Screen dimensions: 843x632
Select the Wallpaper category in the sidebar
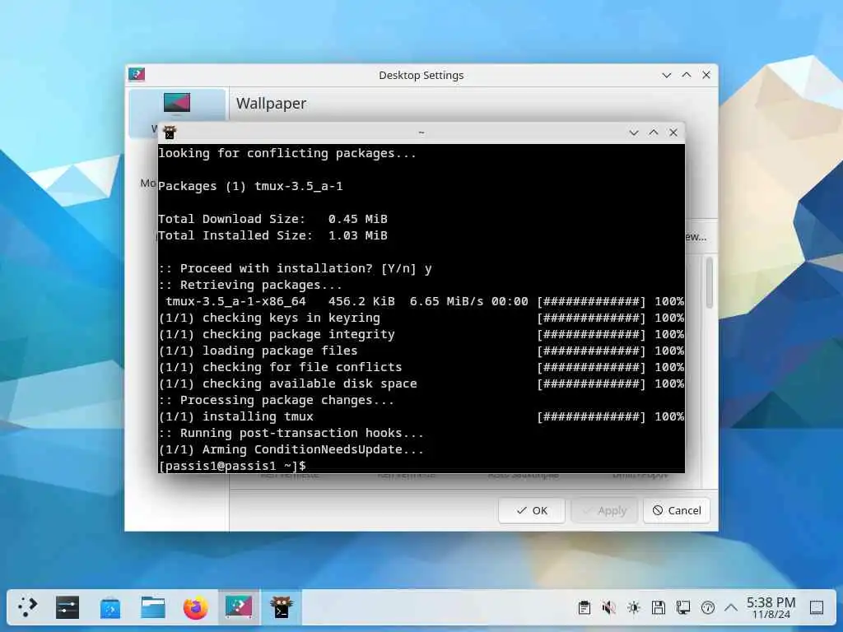click(177, 112)
